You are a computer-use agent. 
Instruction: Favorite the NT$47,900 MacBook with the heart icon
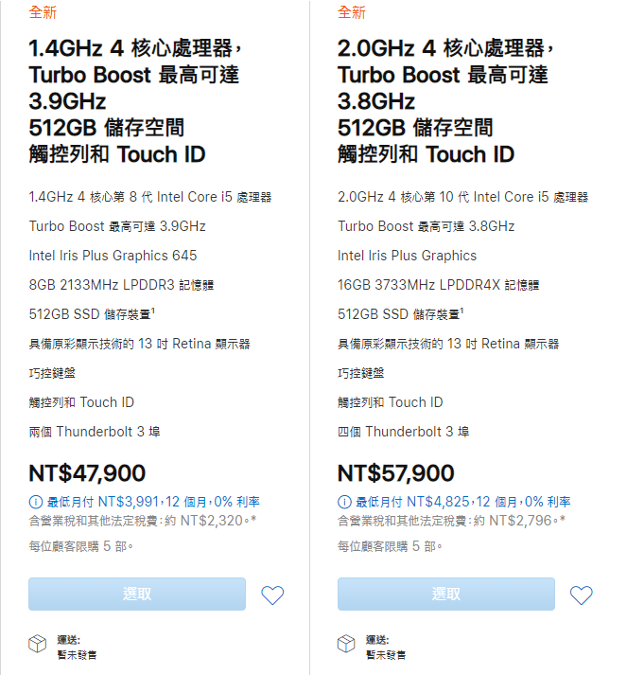[272, 595]
